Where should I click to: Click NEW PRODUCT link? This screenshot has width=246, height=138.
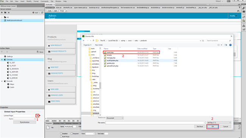(x=56, y=45)
